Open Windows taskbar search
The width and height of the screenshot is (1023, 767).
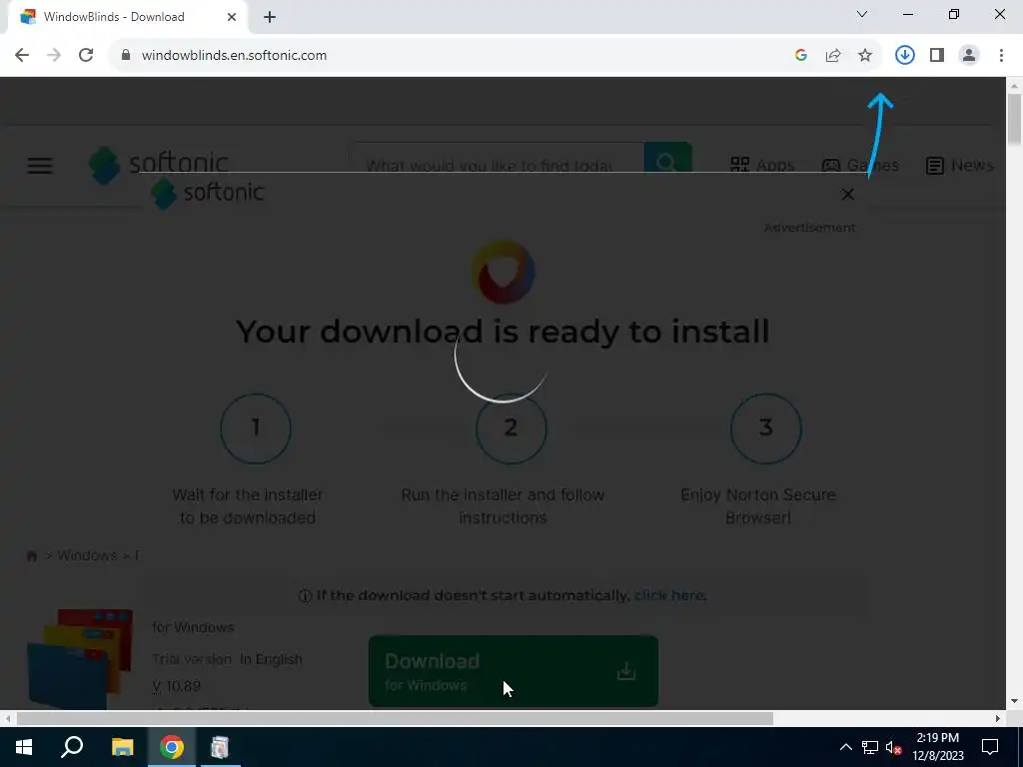pos(72,747)
